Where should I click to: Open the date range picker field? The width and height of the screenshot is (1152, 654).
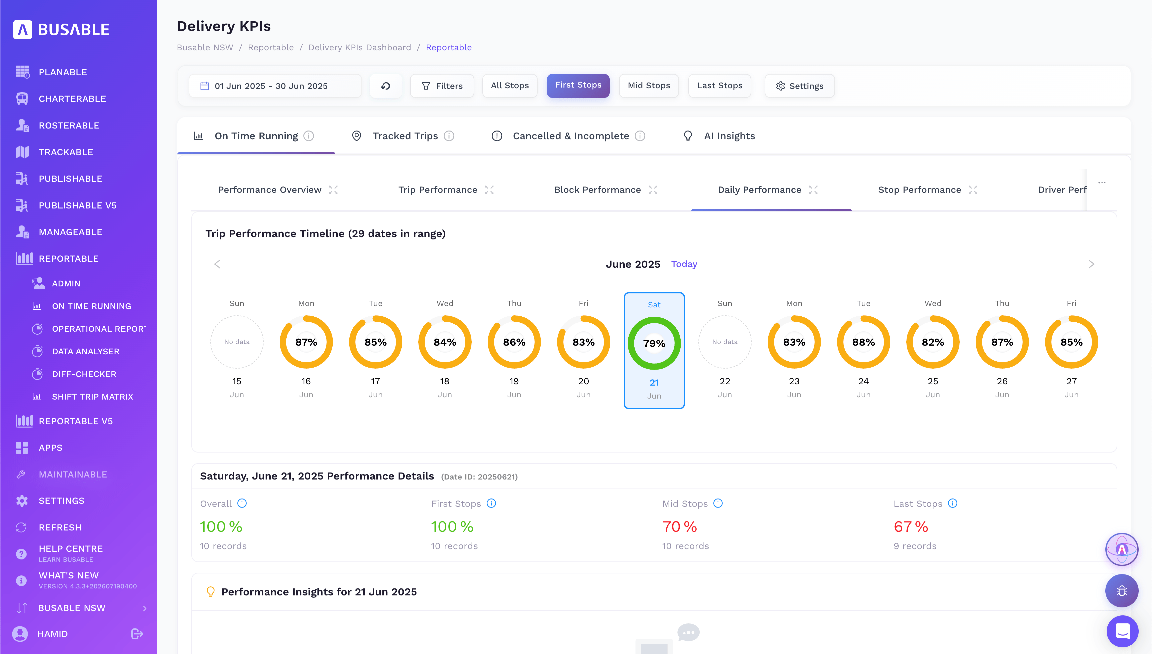(x=275, y=86)
